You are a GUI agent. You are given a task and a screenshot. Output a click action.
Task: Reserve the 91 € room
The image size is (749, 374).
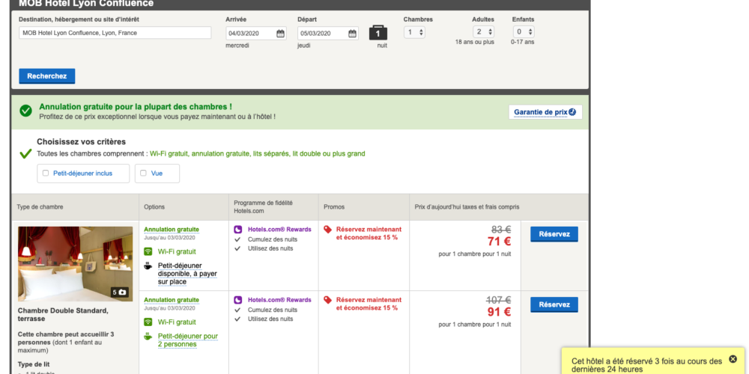(x=554, y=304)
